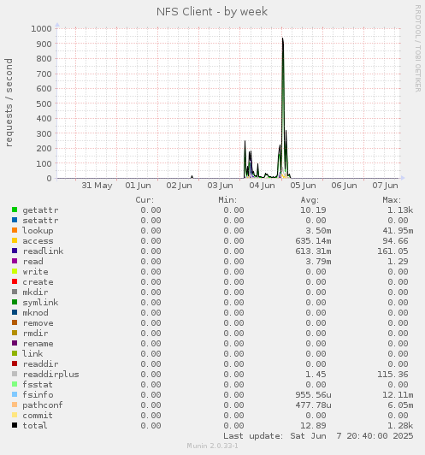Select the fsstat legend label
The width and height of the screenshot is (425, 455).
point(38,385)
